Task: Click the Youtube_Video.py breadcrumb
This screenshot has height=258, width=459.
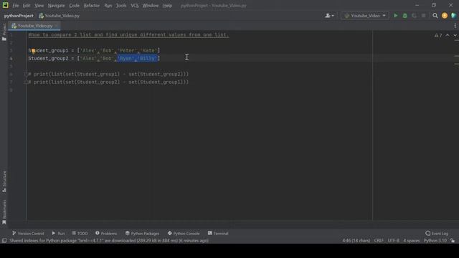Action: pyautogui.click(x=60, y=16)
